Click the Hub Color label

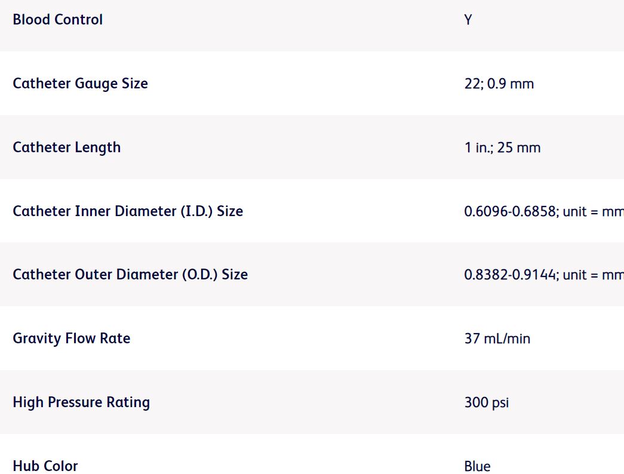point(45,466)
